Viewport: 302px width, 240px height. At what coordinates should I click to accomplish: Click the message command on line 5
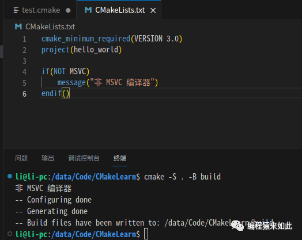(71, 83)
